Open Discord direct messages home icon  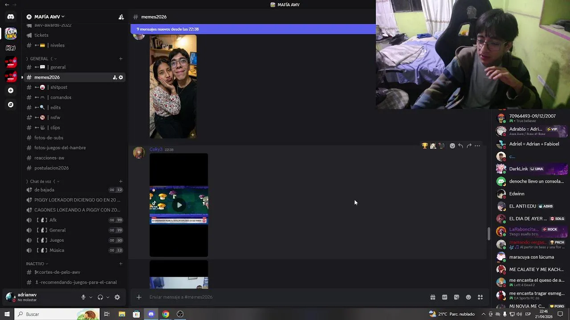[11, 17]
